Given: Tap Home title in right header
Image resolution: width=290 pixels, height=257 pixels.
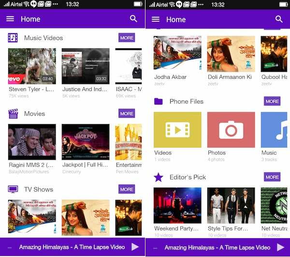Looking at the screenshot, I should click(176, 19).
